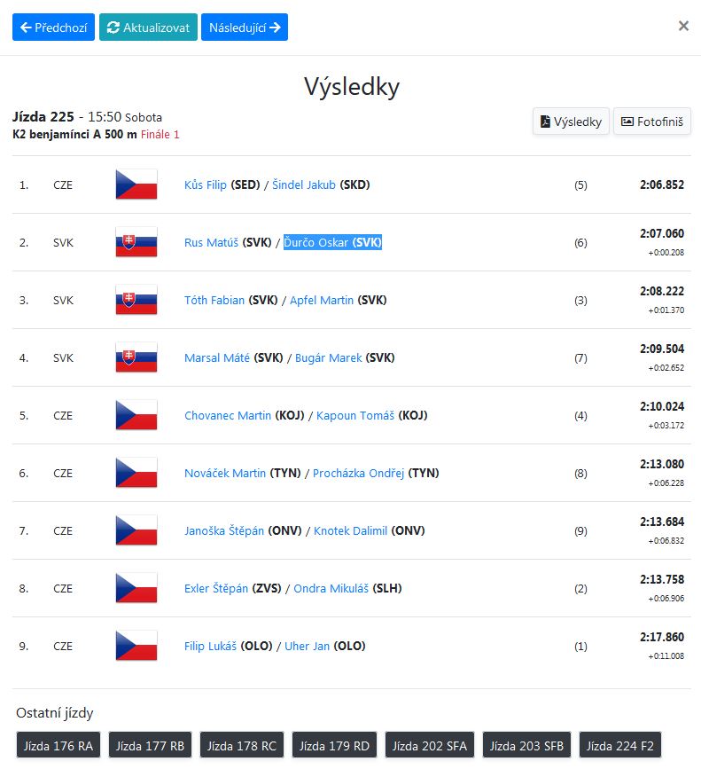
Task: Close the results dialog
Action: click(683, 27)
